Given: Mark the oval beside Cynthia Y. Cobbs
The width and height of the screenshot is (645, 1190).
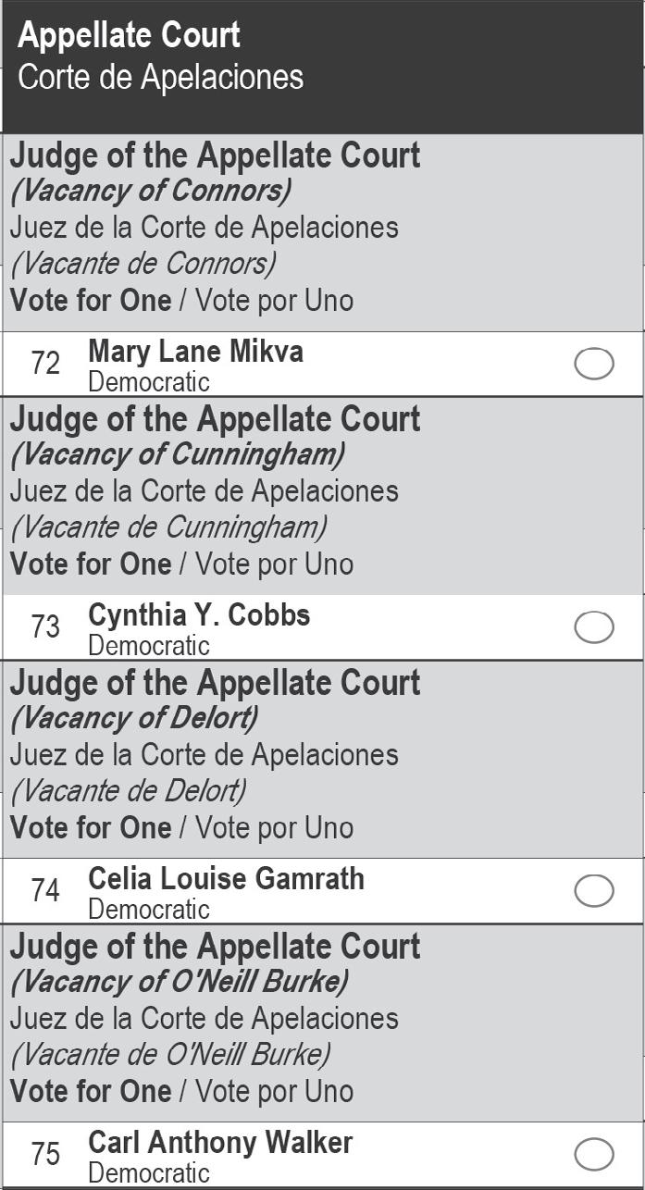Looking at the screenshot, I should pos(593,627).
